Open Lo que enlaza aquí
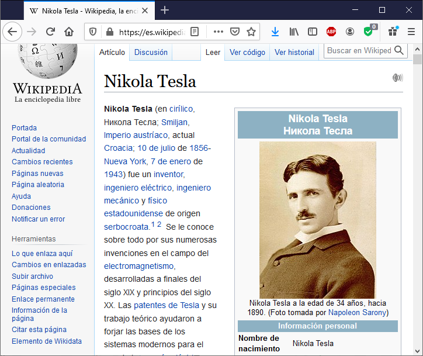The image size is (423, 356). coord(42,254)
